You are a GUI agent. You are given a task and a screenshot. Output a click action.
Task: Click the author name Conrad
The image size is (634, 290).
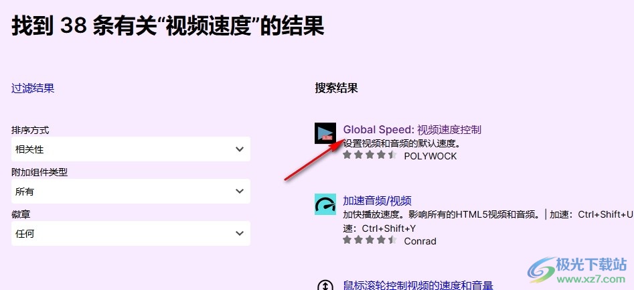tap(420, 241)
